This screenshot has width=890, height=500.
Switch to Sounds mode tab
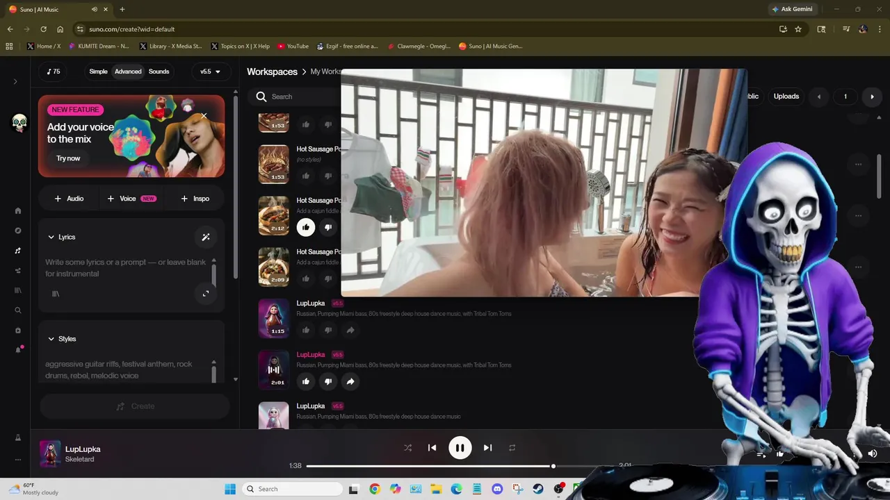[x=159, y=72]
